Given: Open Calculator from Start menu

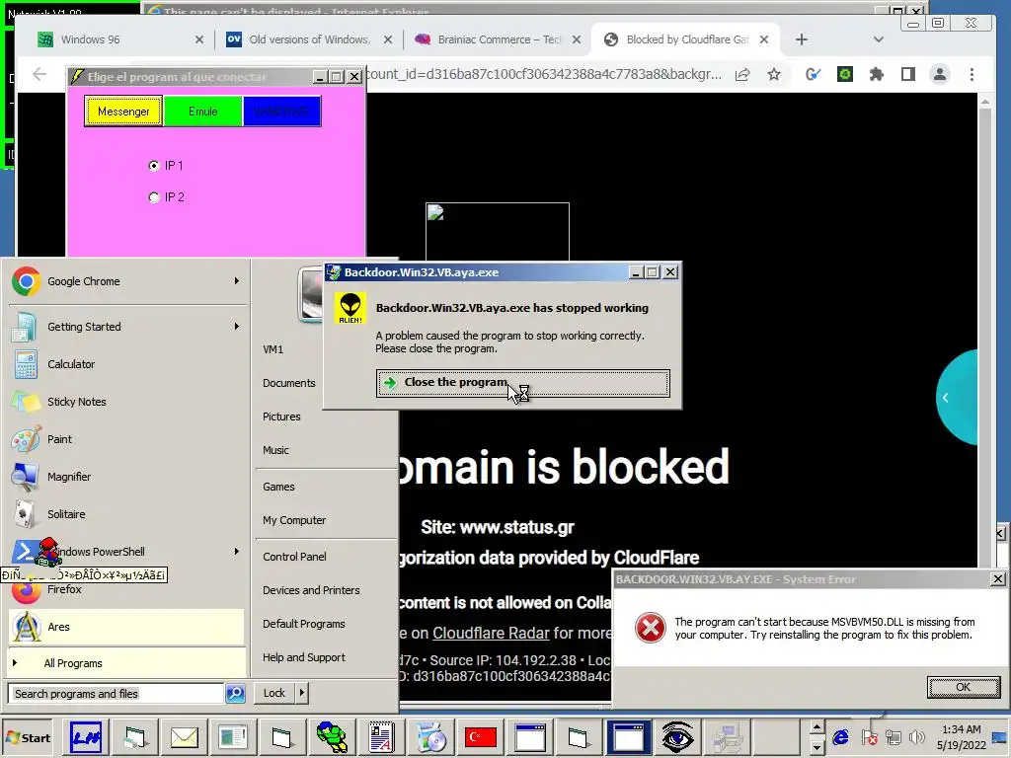Looking at the screenshot, I should pos(127,364).
